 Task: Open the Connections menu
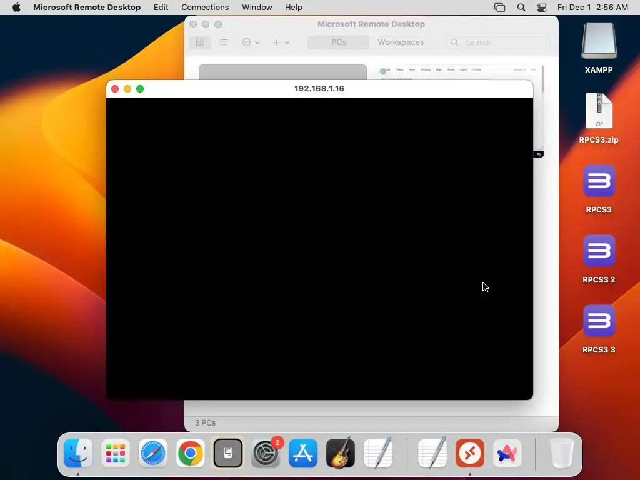[205, 7]
